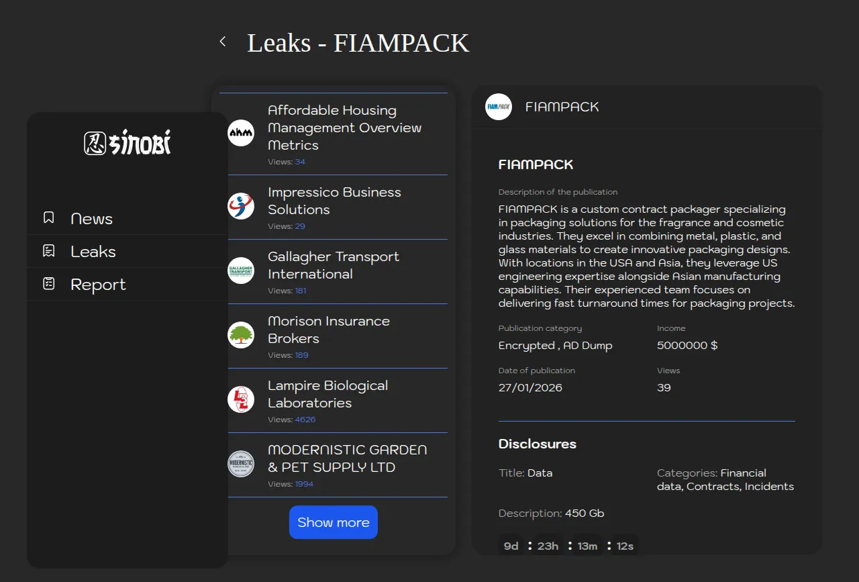Click the Impressico Business Solutions logo
This screenshot has height=582, width=859.
[241, 206]
